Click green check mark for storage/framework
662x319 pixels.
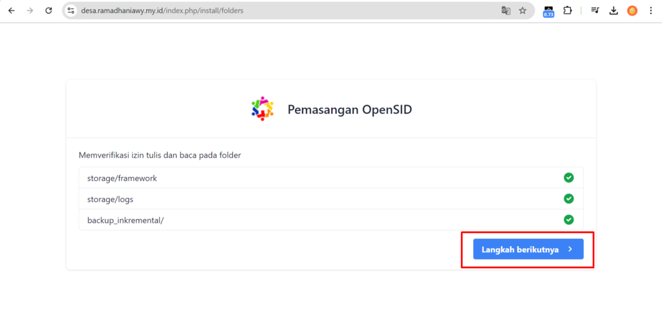pyautogui.click(x=569, y=178)
